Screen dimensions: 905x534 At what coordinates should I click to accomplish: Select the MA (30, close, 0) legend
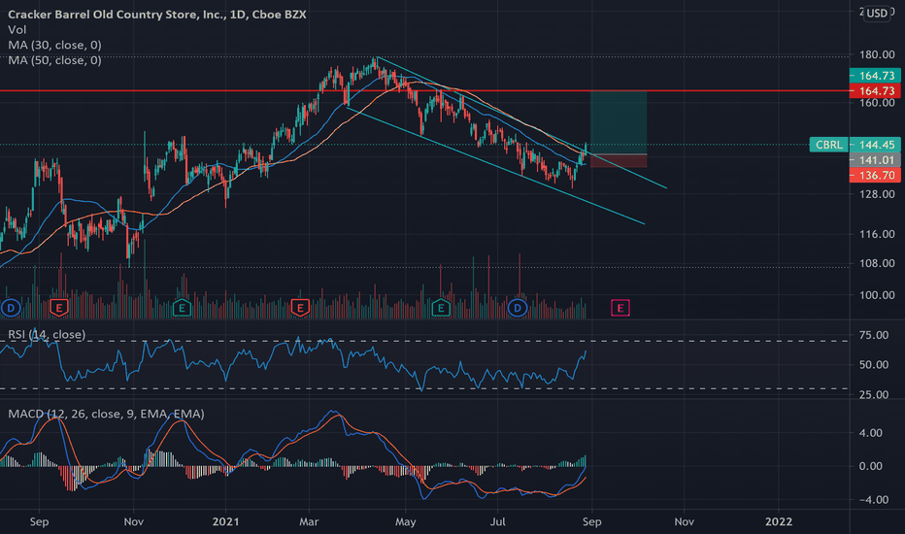tap(54, 45)
